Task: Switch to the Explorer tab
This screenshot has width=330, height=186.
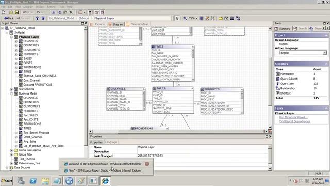Action: 98,24
